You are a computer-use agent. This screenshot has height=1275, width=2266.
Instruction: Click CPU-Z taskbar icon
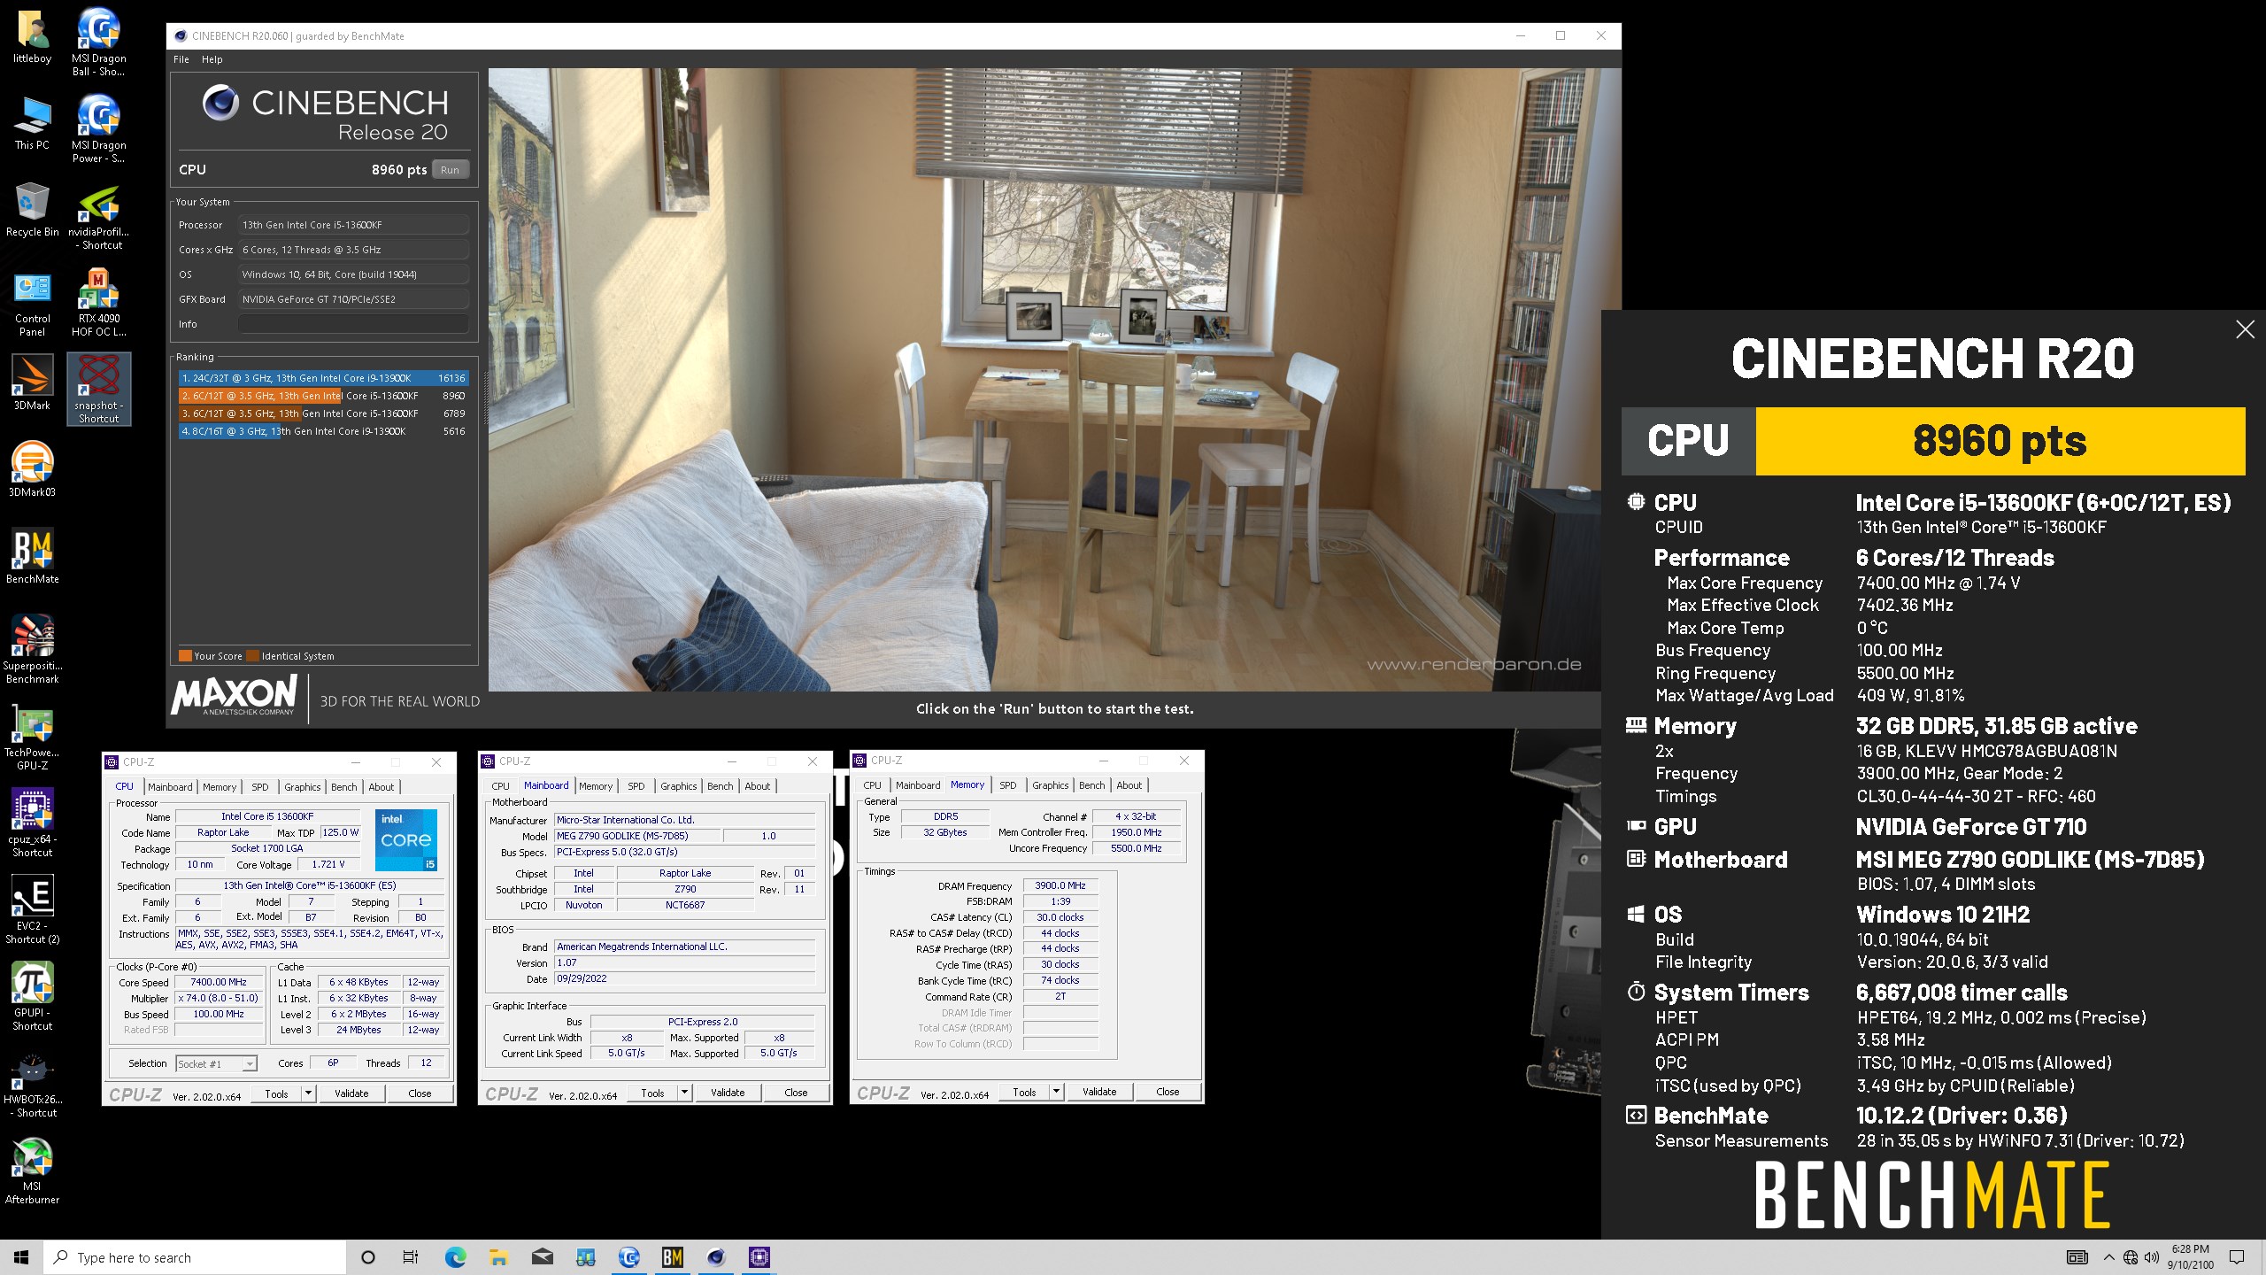click(759, 1256)
